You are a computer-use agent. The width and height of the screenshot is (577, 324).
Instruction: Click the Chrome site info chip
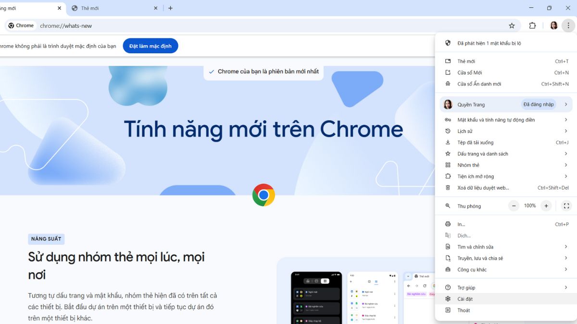pyautogui.click(x=22, y=25)
